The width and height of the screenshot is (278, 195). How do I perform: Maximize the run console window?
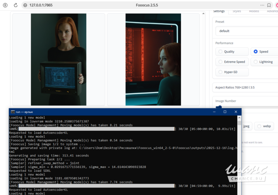pos(225,112)
